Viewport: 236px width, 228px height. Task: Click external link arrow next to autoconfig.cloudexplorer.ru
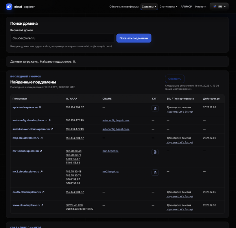pyautogui.click(x=50, y=120)
